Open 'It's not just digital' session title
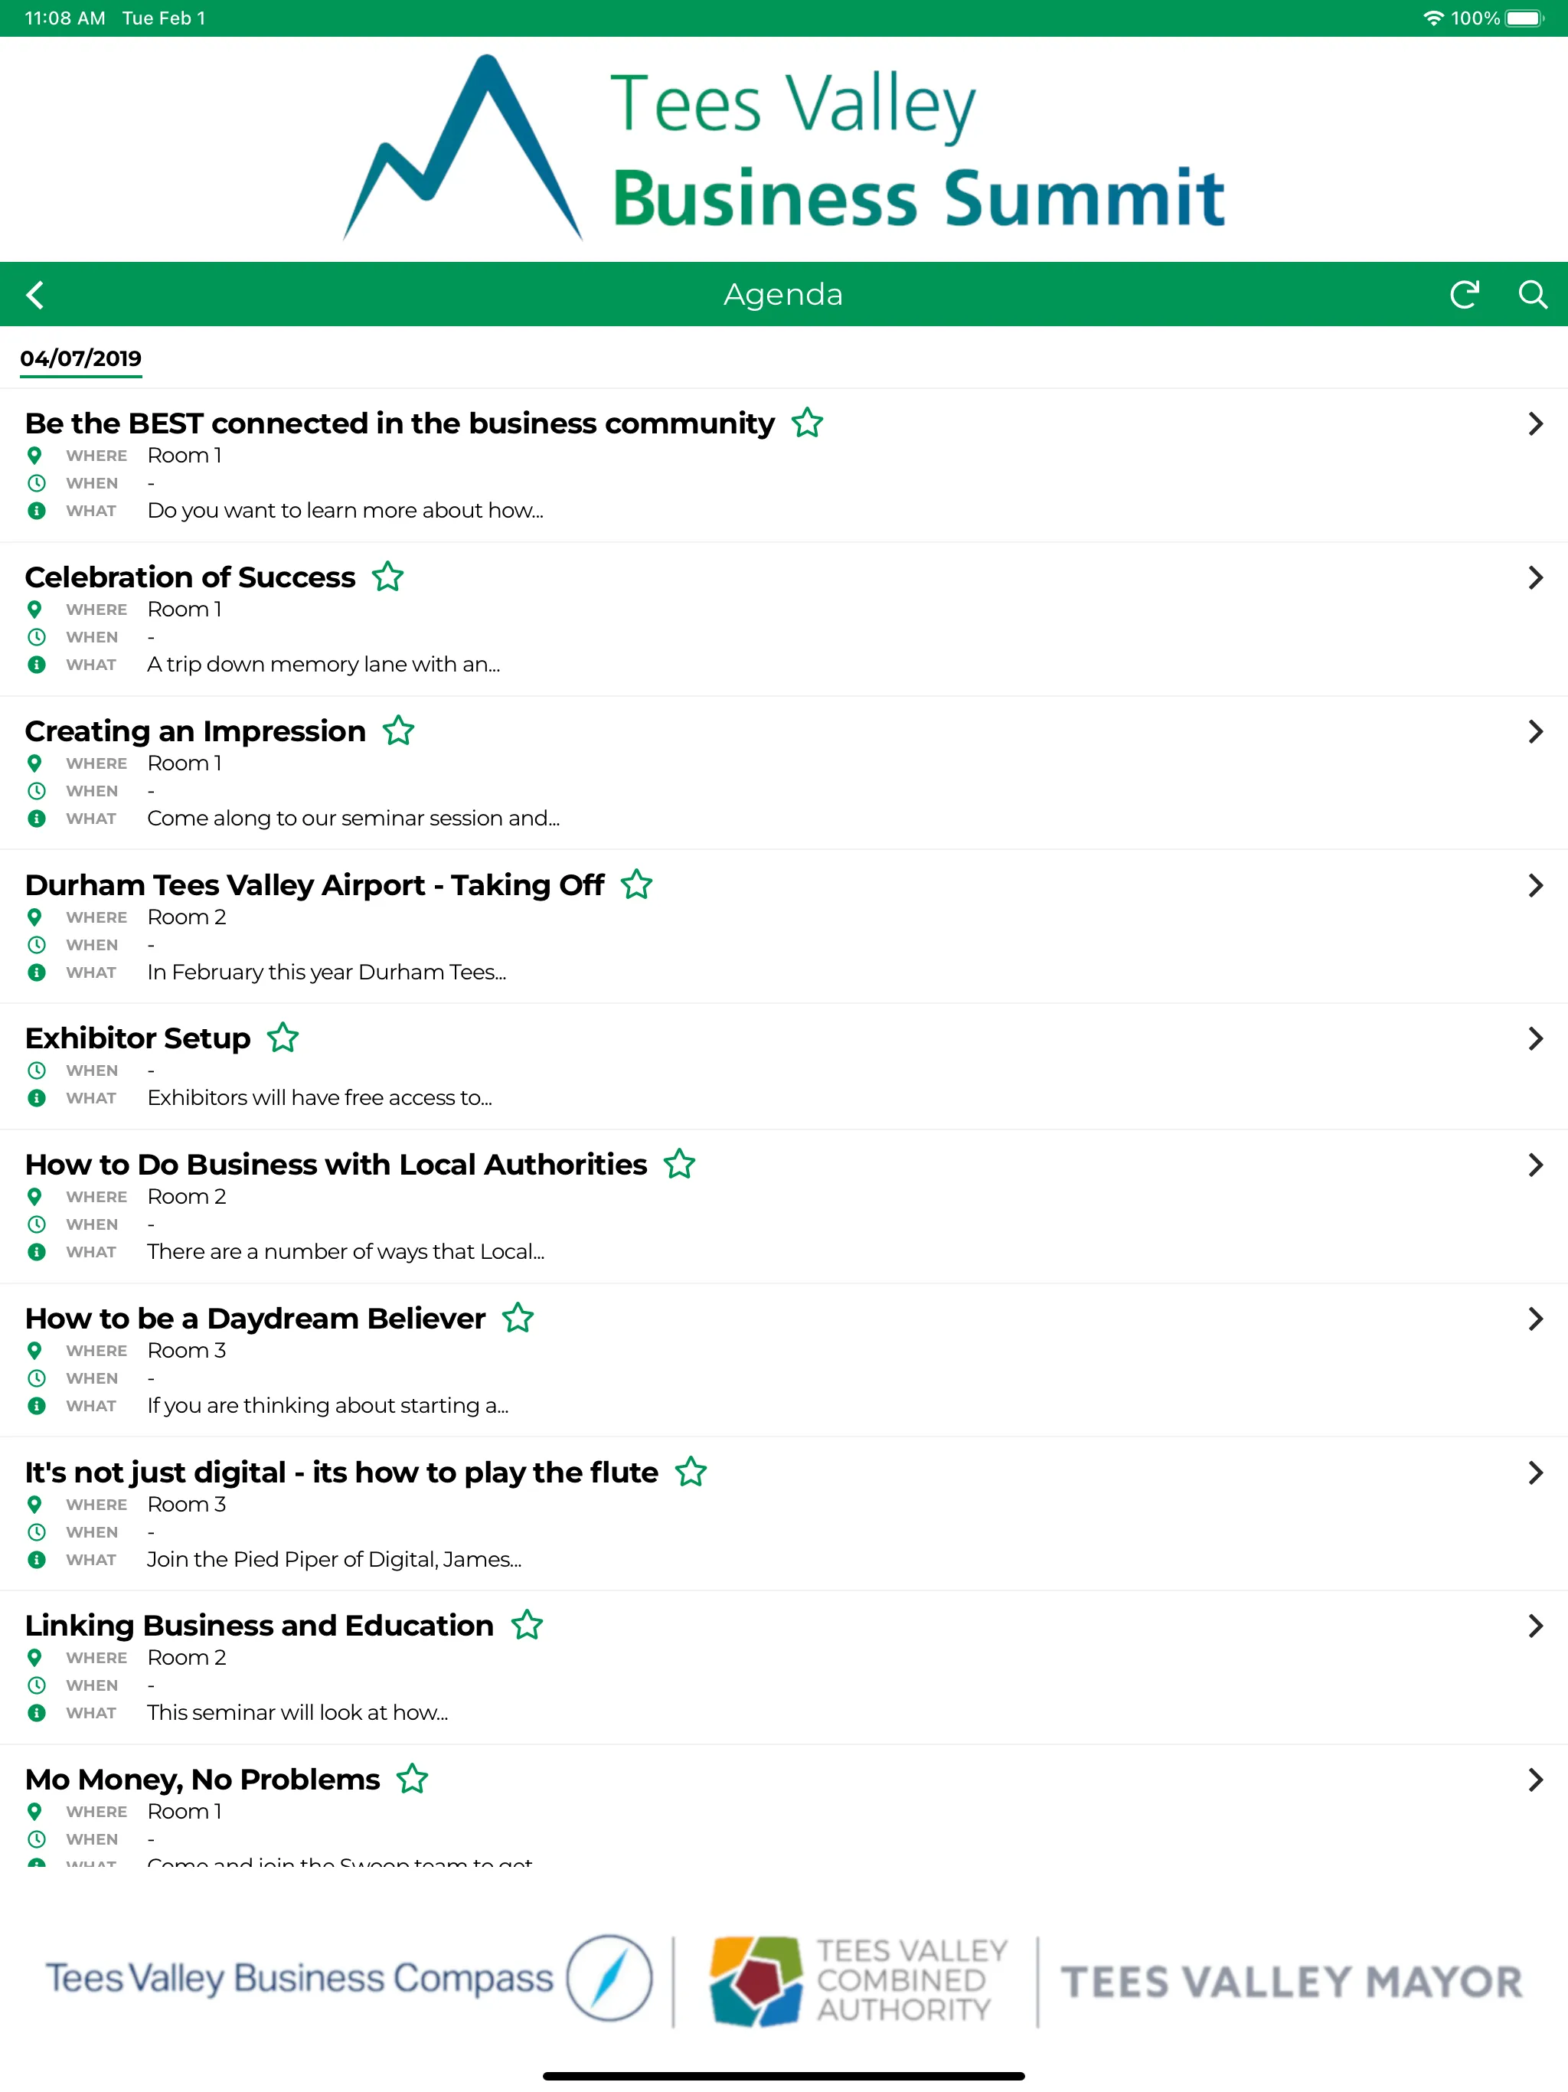 pos(341,1473)
